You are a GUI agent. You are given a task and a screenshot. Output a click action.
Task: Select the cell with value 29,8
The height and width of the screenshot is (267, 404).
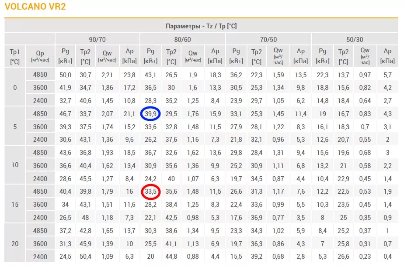click(x=236, y=152)
